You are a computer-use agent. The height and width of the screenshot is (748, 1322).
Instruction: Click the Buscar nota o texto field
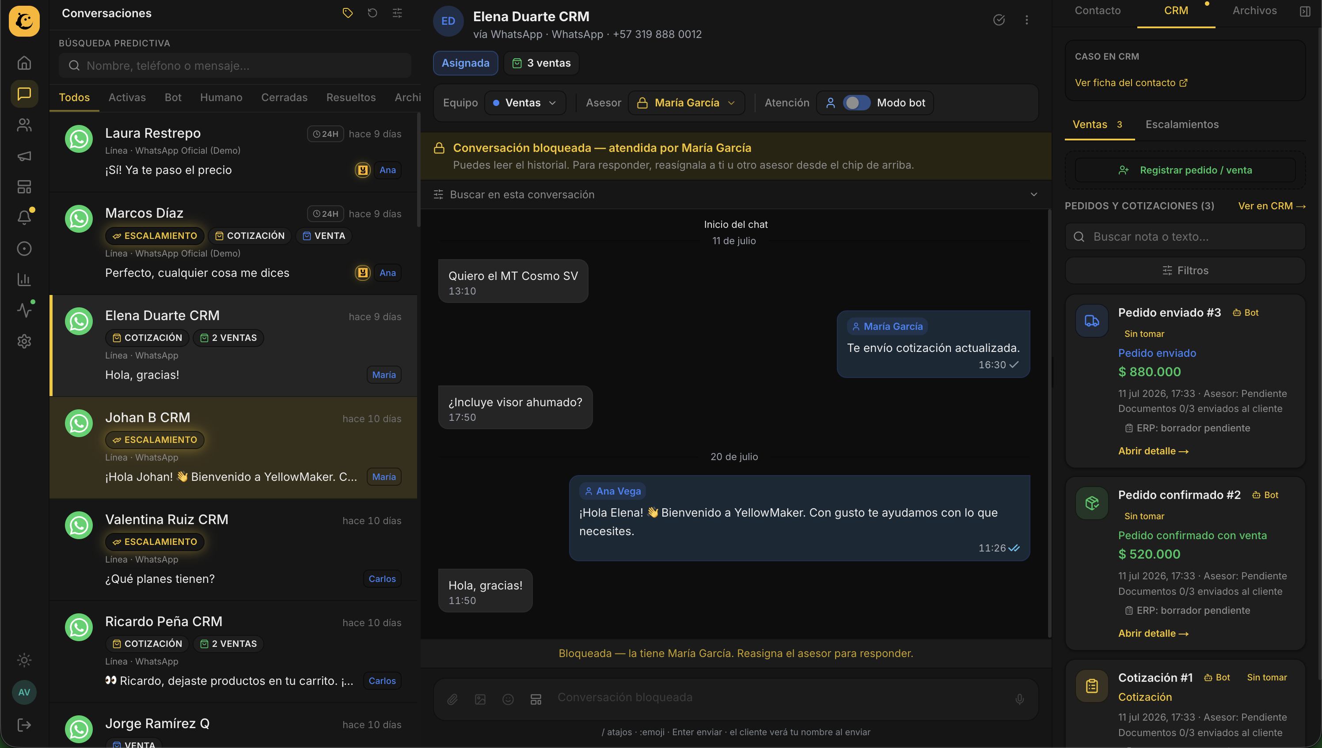click(1185, 237)
